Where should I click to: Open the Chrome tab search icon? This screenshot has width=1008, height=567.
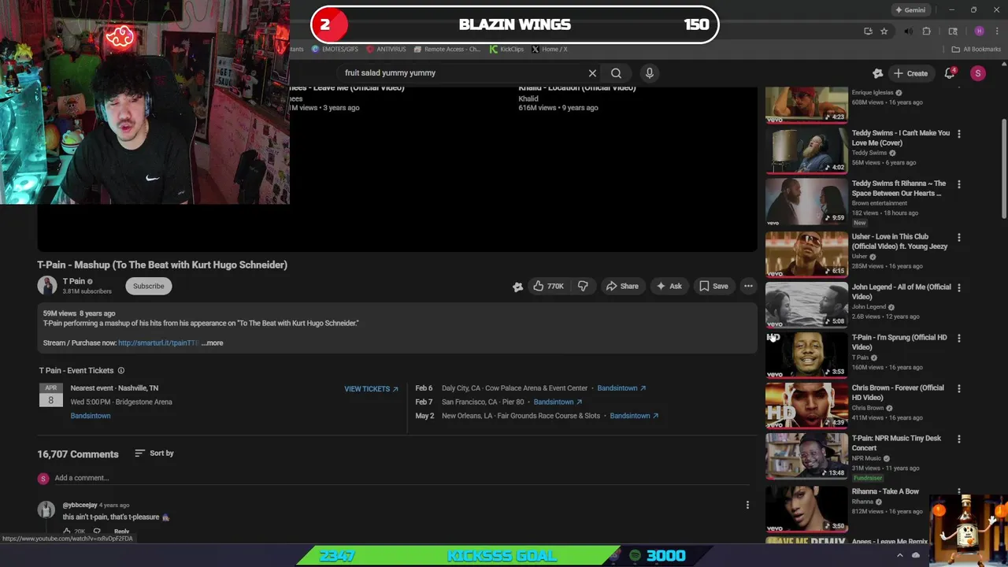tap(953, 31)
